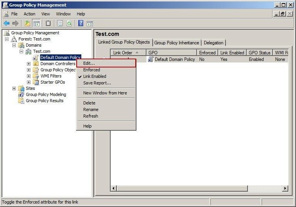The image size is (296, 207).
Task: Choose Edit... from the context menu
Action: point(106,63)
